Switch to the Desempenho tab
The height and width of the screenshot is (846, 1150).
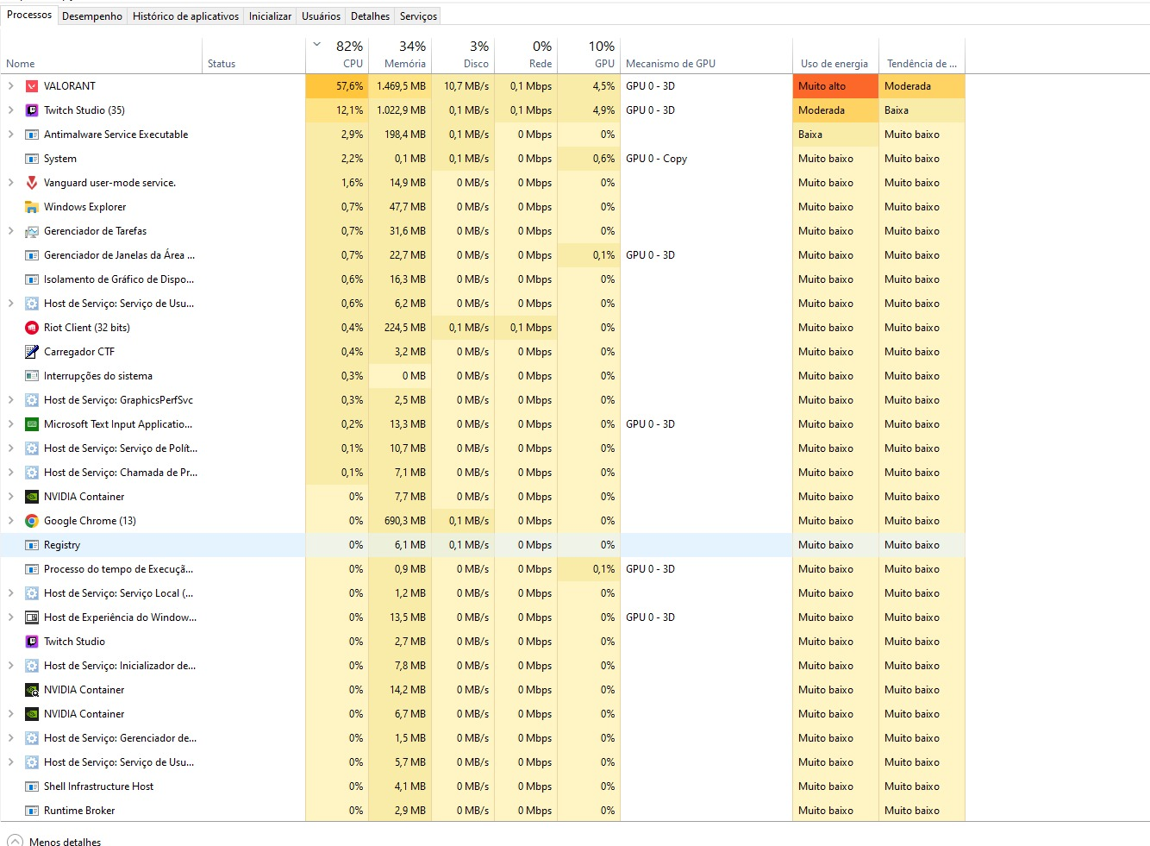[x=92, y=16]
